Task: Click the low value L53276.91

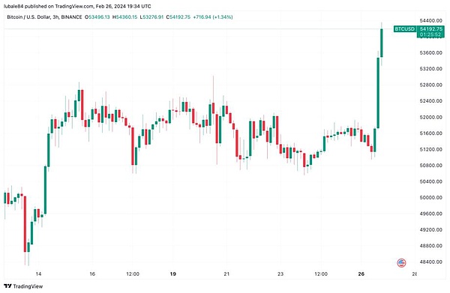Action: (x=151, y=17)
